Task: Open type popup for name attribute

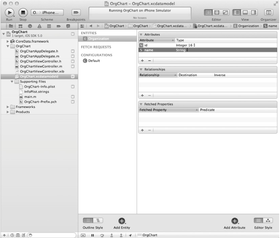Action: [x=182, y=50]
